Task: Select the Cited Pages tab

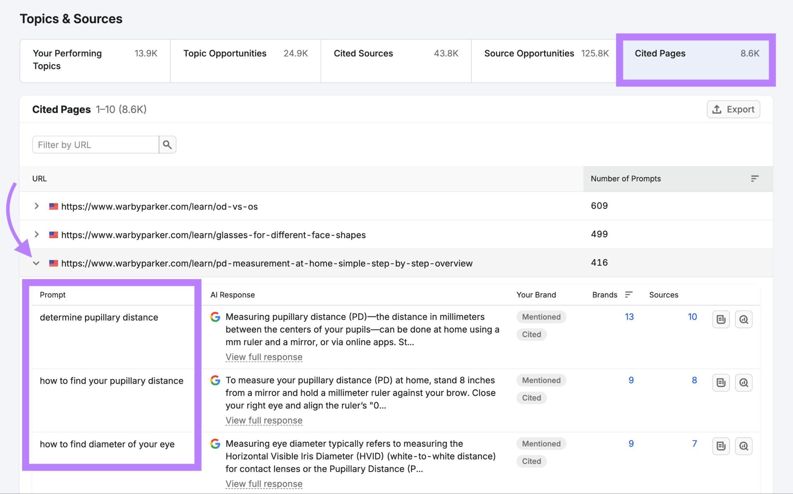Action: pos(697,60)
